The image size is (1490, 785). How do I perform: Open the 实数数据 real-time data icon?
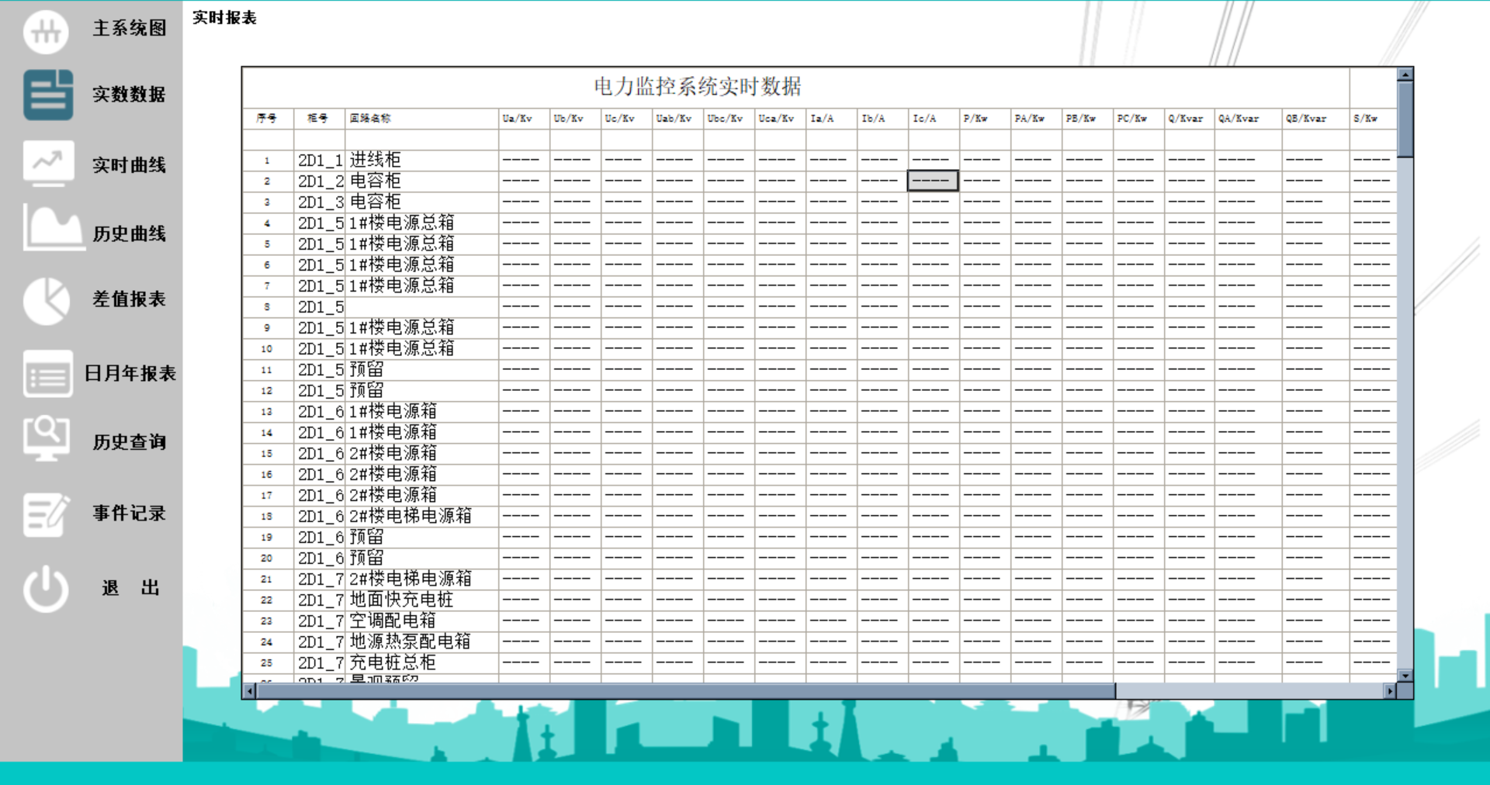point(47,95)
